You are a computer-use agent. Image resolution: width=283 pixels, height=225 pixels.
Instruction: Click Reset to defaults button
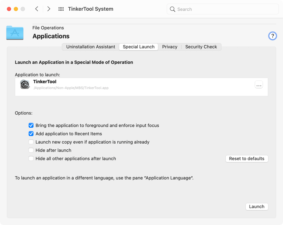click(247, 159)
